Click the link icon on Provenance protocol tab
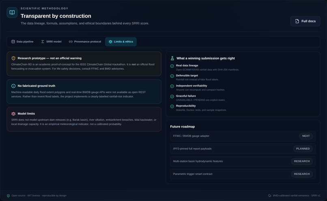 [x=71, y=41]
